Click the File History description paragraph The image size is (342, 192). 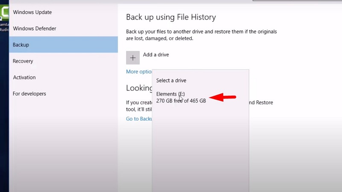point(201,35)
